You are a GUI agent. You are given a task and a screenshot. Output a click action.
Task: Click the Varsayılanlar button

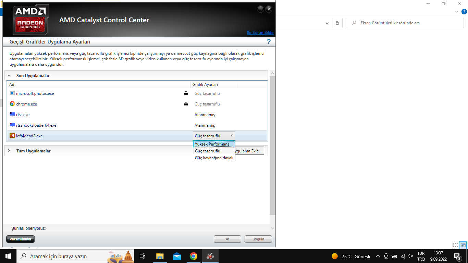tap(21, 239)
